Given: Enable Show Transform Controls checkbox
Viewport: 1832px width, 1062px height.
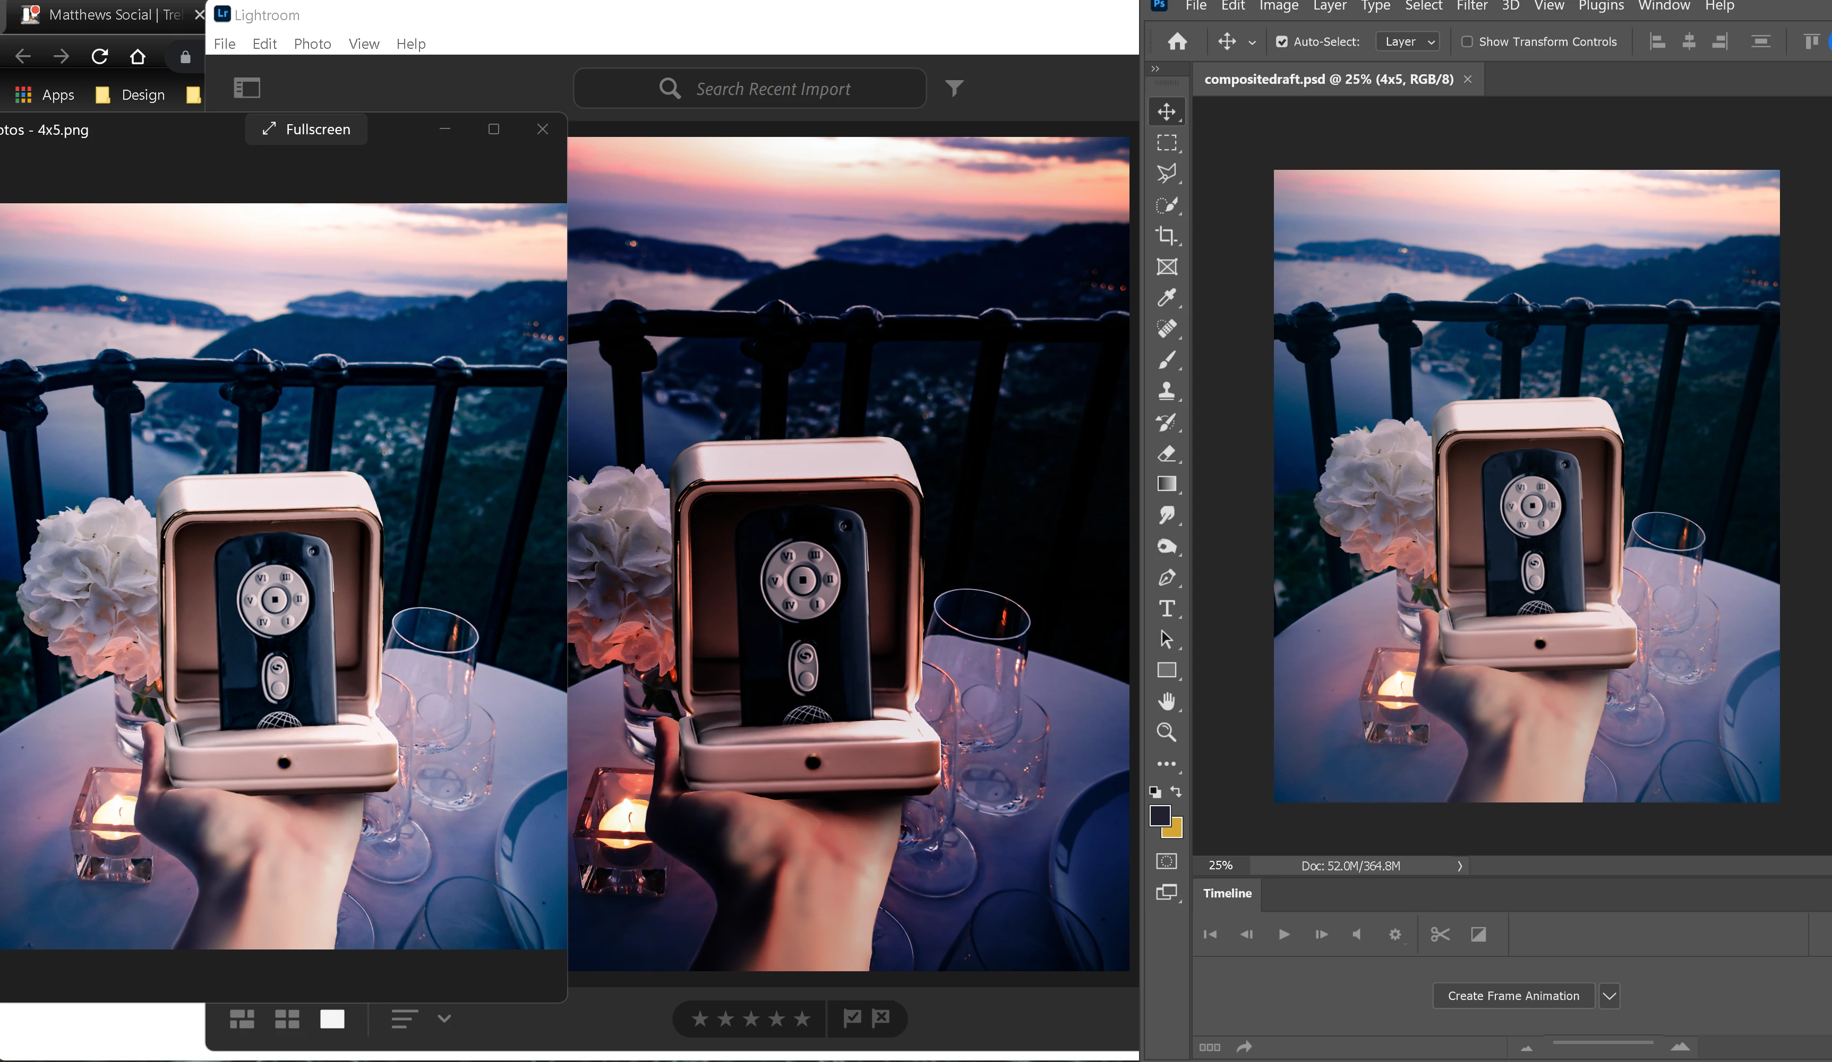Looking at the screenshot, I should [x=1467, y=42].
